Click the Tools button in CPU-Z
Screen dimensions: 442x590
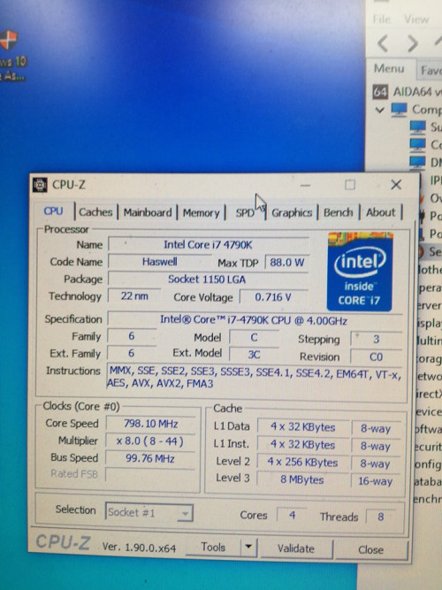[x=213, y=548]
